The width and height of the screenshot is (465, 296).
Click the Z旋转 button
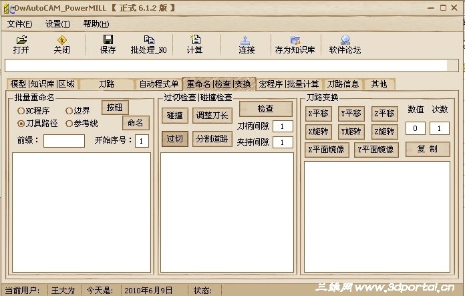coord(385,132)
